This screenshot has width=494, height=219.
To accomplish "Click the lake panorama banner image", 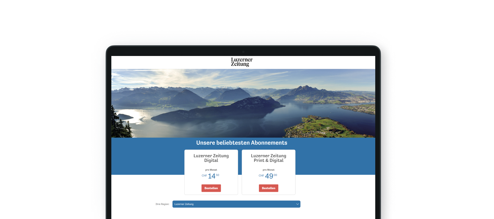I will [x=243, y=103].
